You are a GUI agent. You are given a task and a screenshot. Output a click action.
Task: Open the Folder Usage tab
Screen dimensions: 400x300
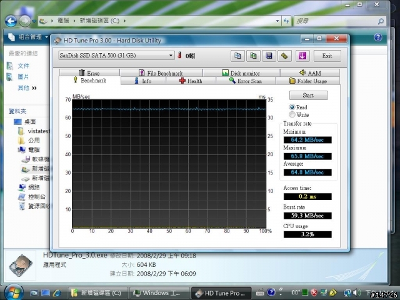pyautogui.click(x=308, y=81)
